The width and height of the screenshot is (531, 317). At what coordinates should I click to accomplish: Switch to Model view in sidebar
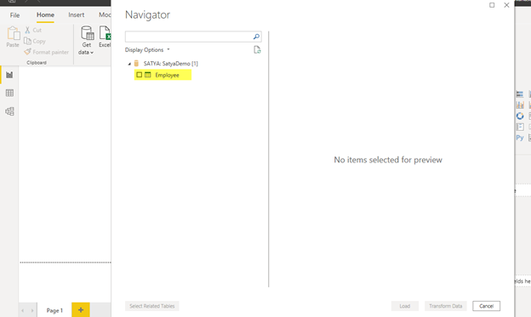point(9,111)
